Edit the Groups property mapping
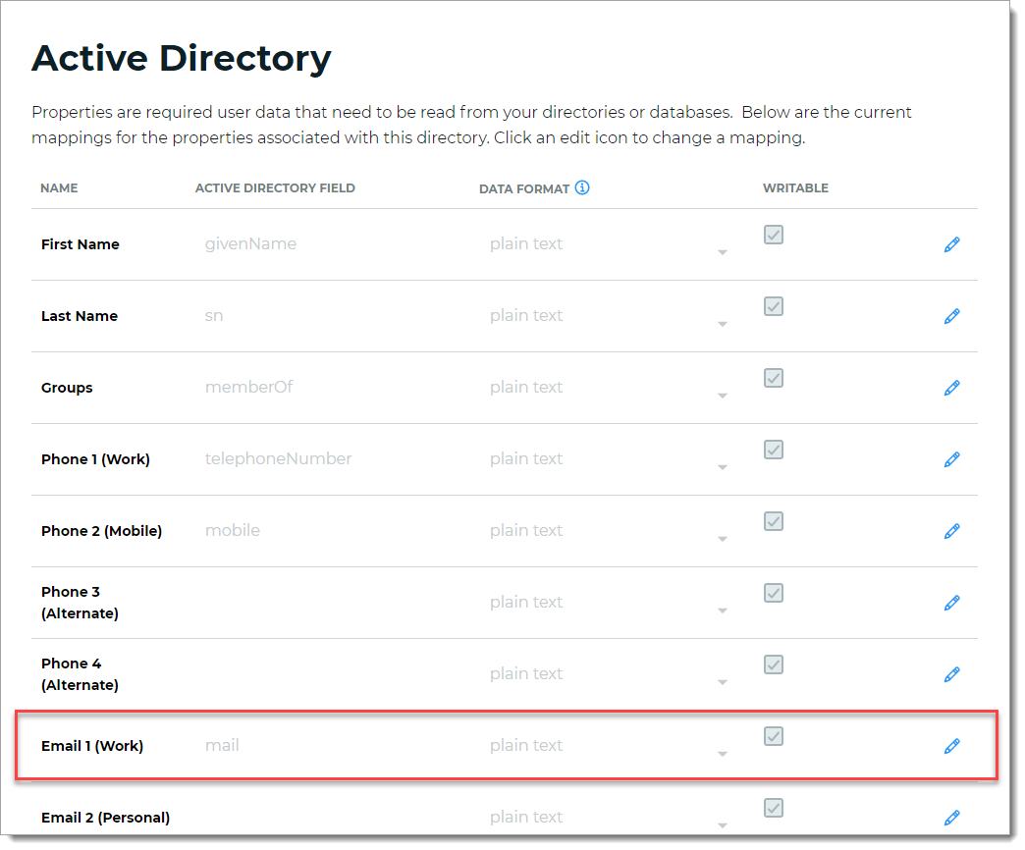 (951, 388)
